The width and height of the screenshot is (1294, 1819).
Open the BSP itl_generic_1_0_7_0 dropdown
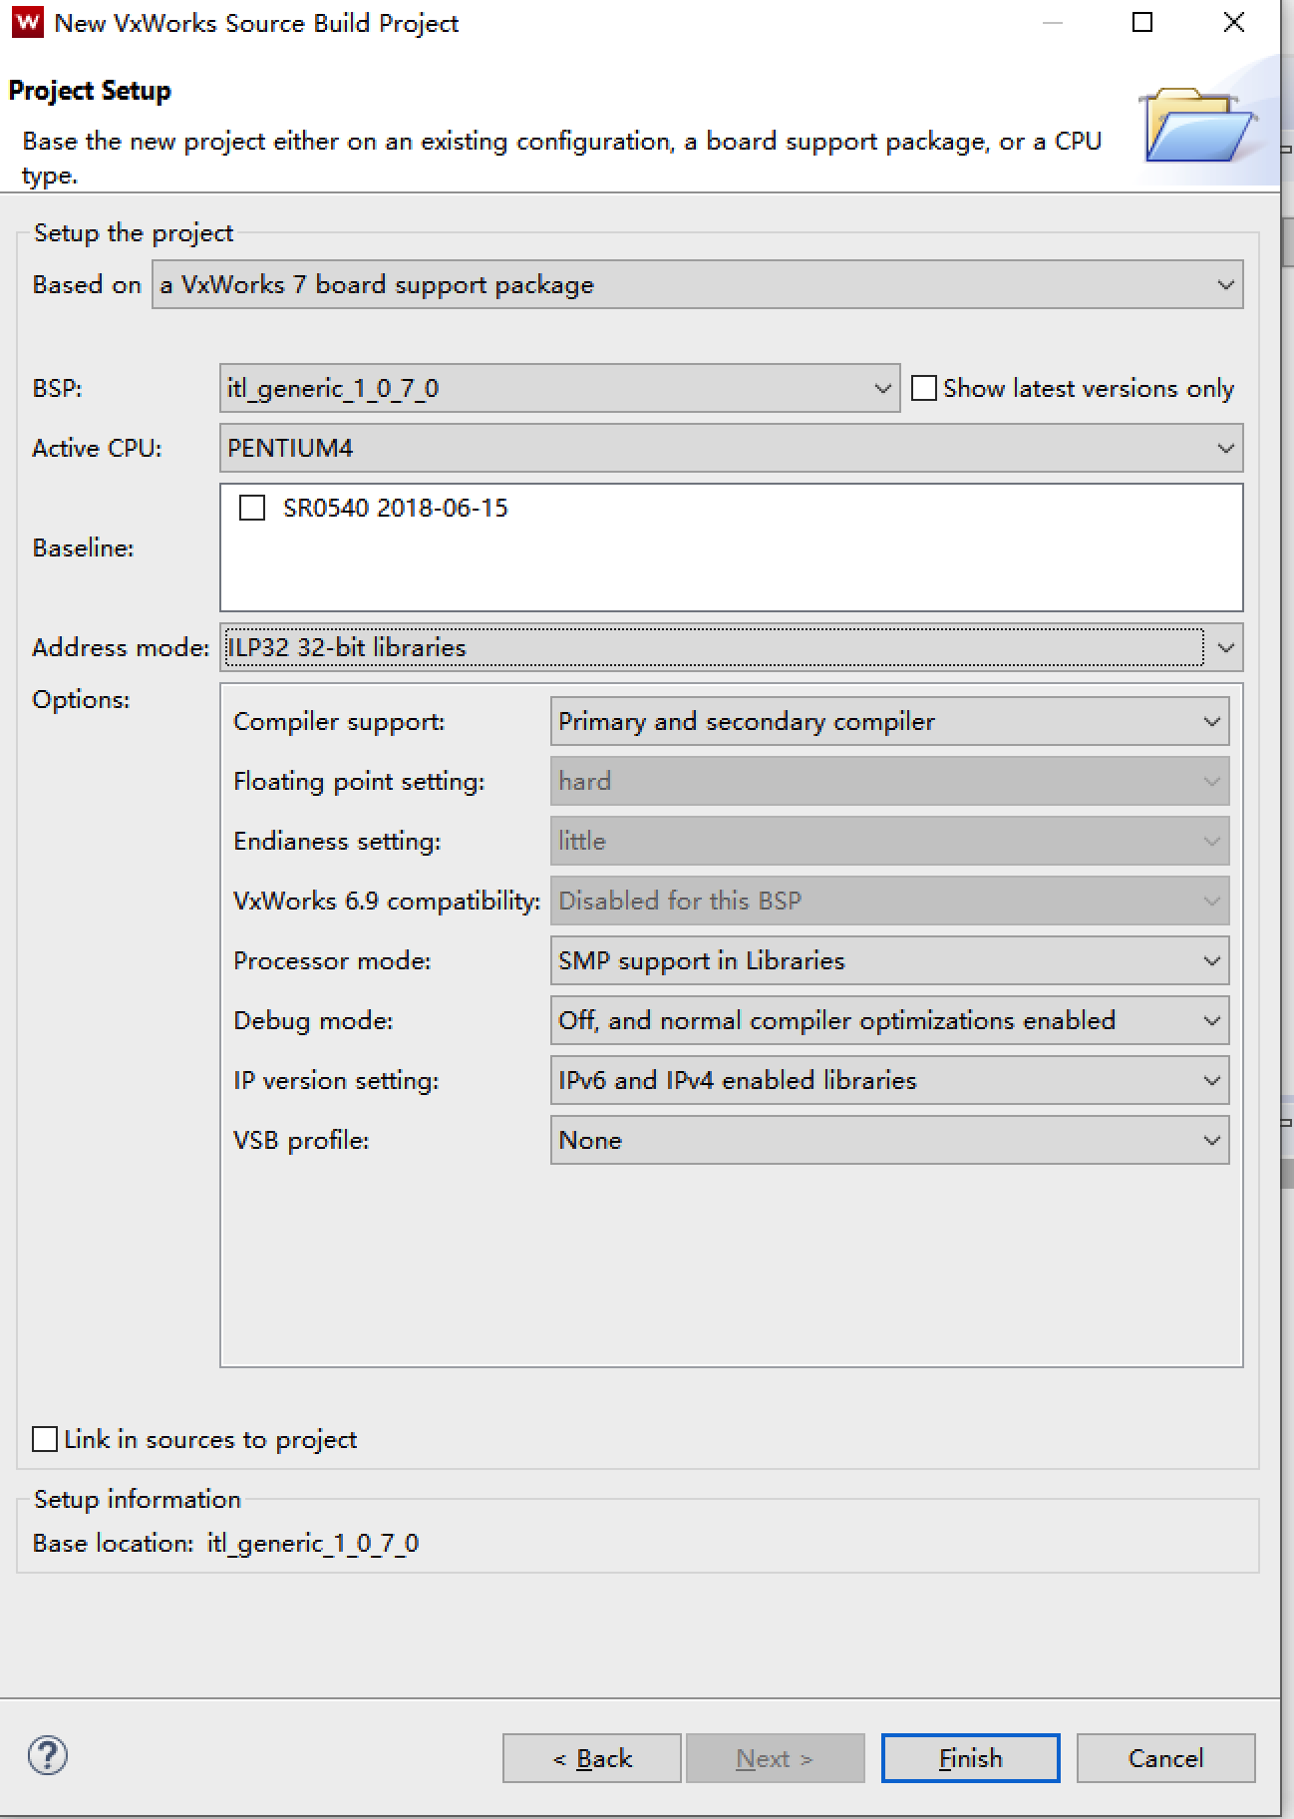click(559, 388)
